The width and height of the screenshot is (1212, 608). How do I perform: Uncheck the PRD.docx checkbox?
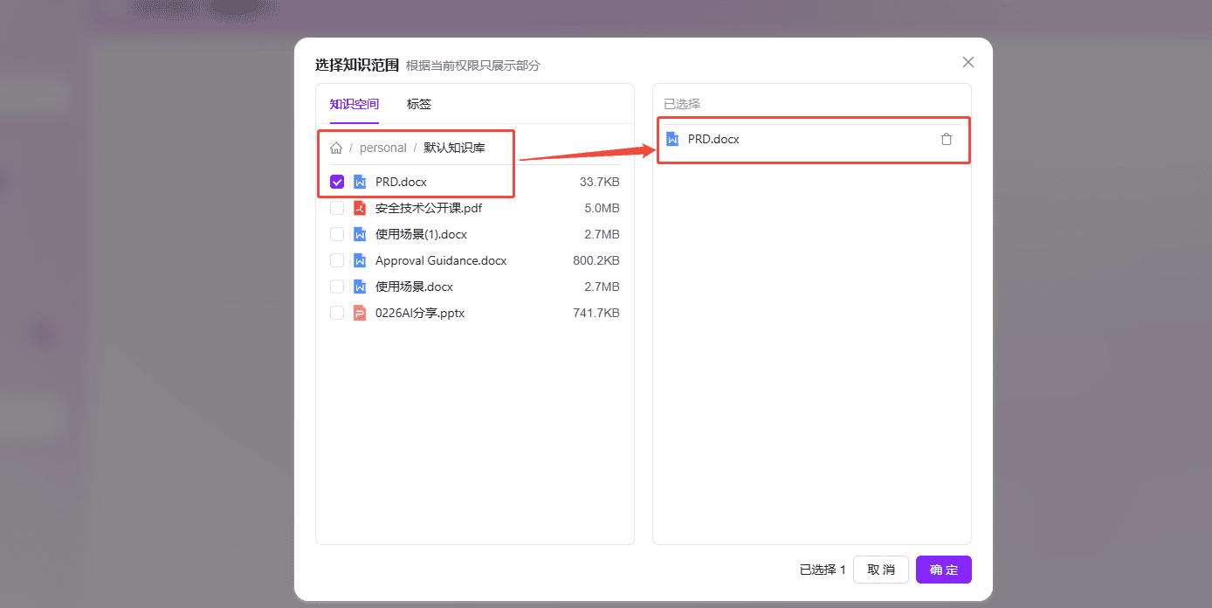click(x=337, y=182)
